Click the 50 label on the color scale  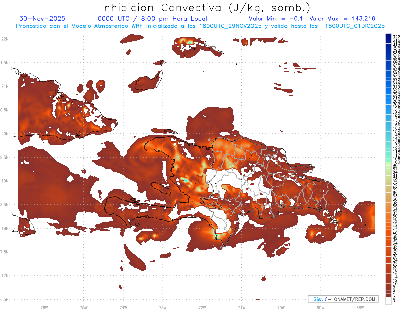point(395,216)
